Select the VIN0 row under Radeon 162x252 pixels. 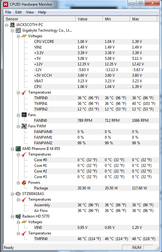pyautogui.click(x=96, y=228)
